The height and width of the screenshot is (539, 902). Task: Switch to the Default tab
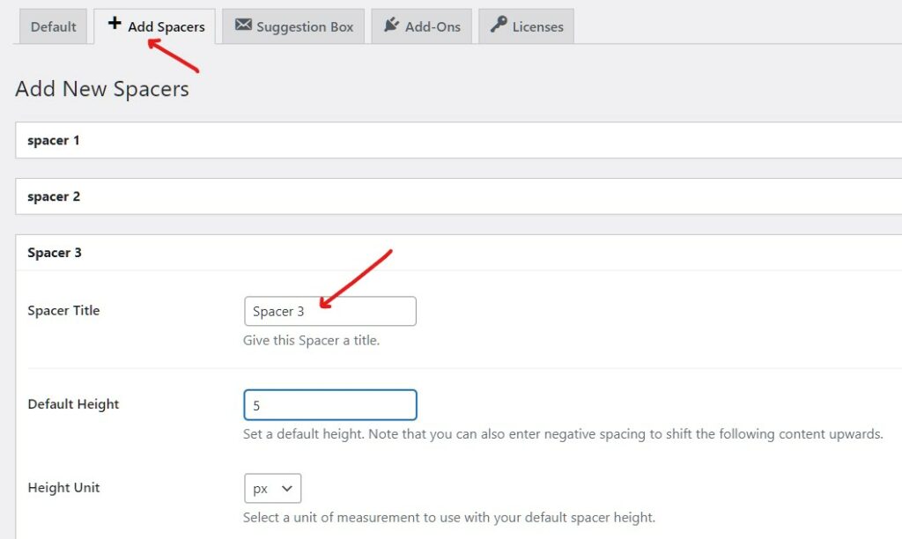tap(52, 26)
